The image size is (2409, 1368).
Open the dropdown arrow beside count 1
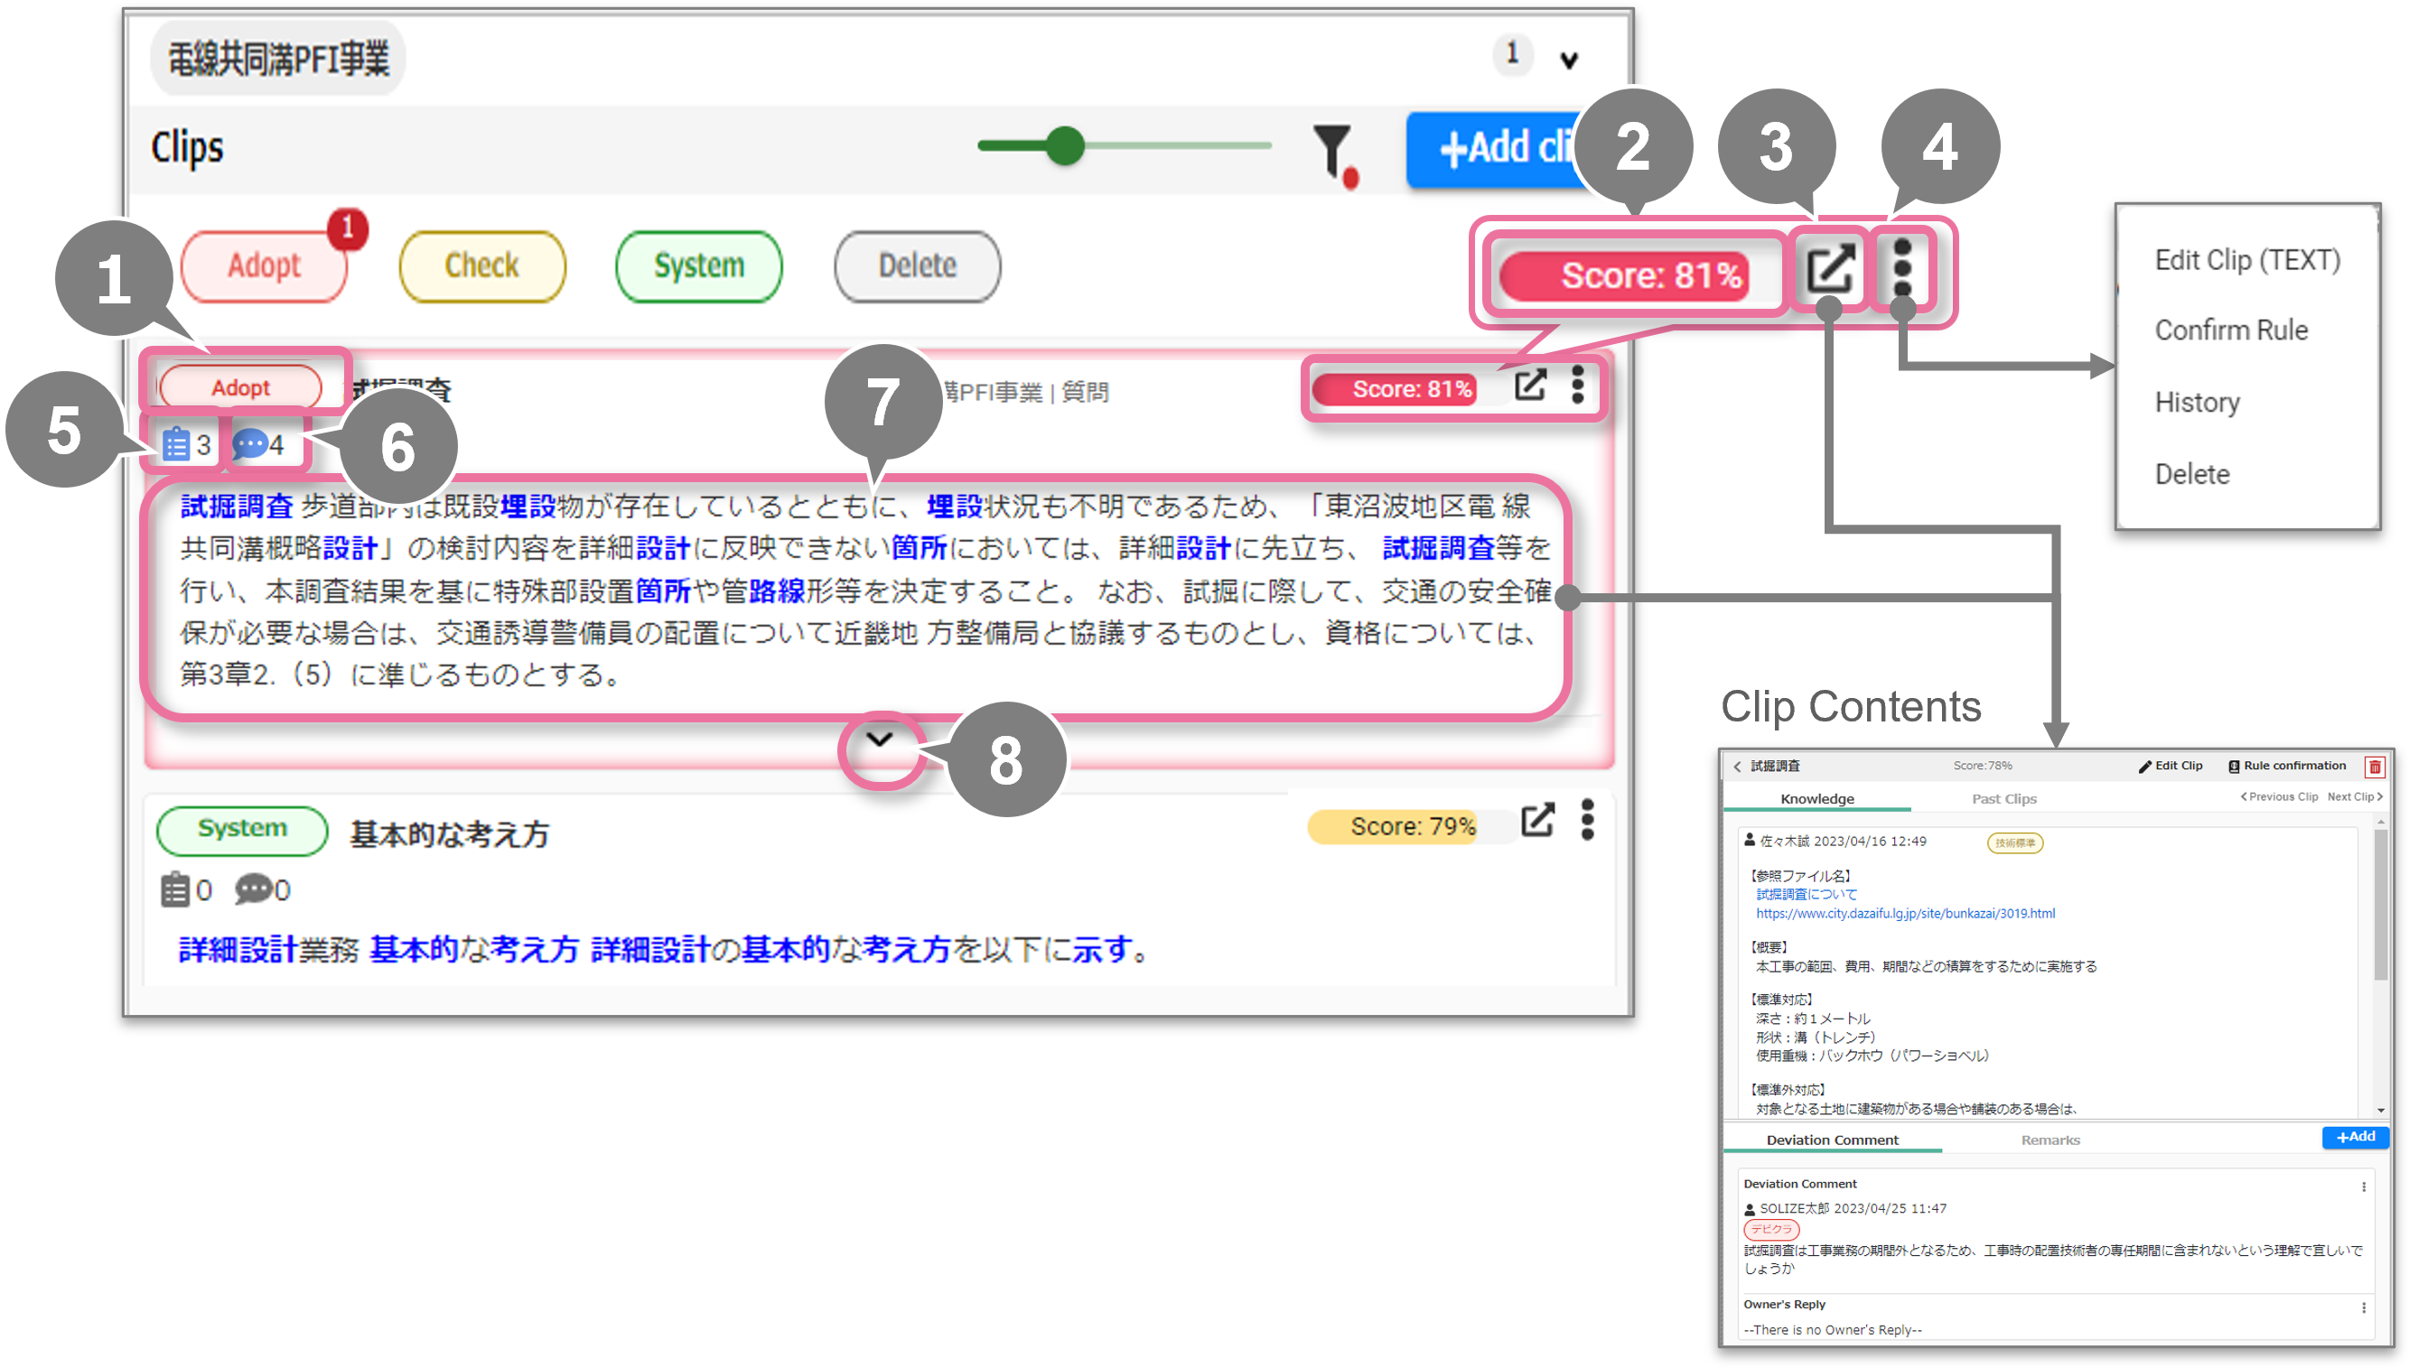[1568, 61]
